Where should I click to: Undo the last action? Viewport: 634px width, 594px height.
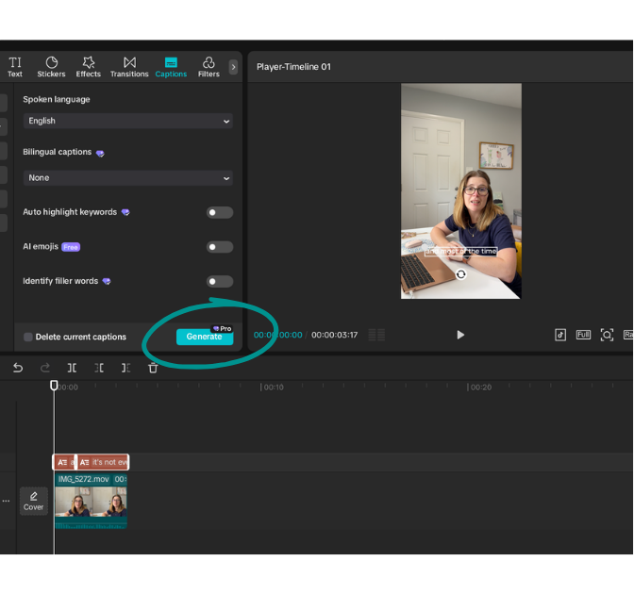18,368
